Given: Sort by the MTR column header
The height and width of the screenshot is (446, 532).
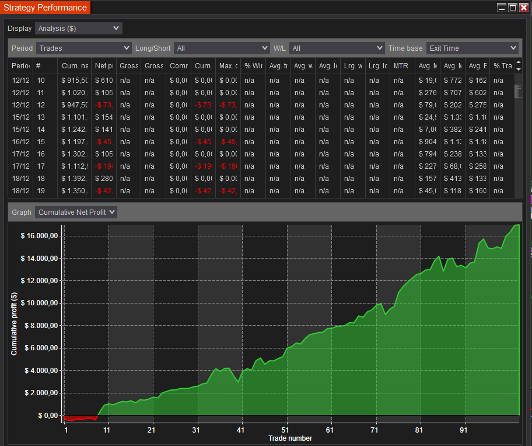Looking at the screenshot, I should coord(401,66).
